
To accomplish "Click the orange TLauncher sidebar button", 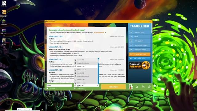I will tap(139, 54).
